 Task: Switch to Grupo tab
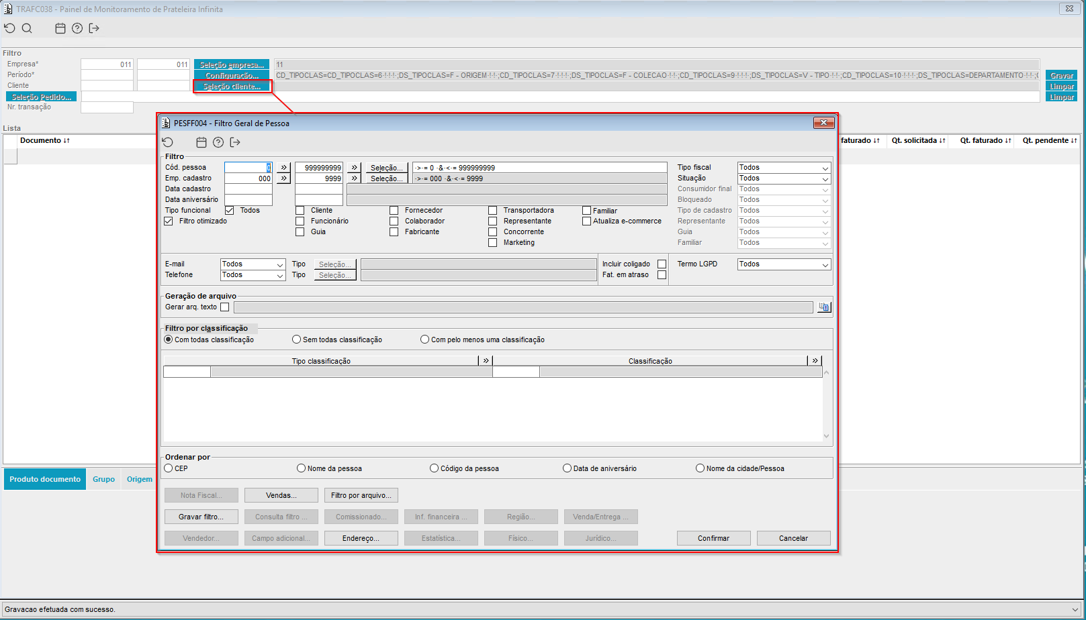pyautogui.click(x=103, y=479)
